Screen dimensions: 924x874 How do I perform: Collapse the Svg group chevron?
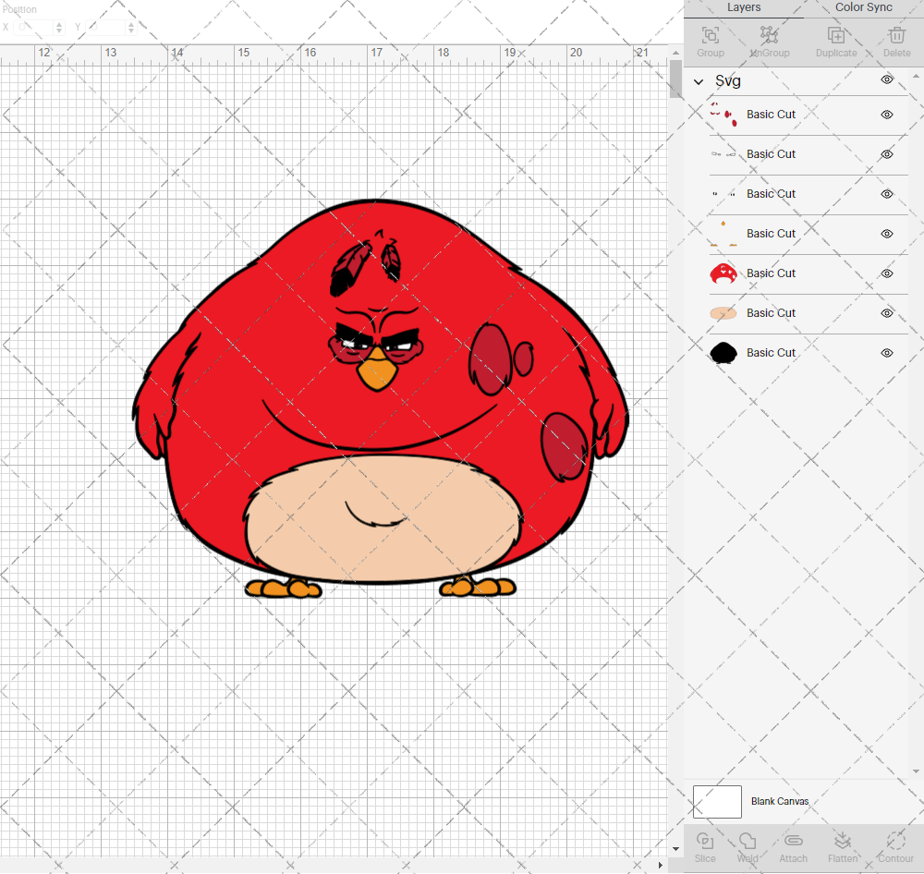[699, 82]
